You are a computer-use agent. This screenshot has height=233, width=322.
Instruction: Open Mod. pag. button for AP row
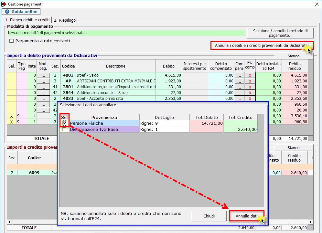43,81
